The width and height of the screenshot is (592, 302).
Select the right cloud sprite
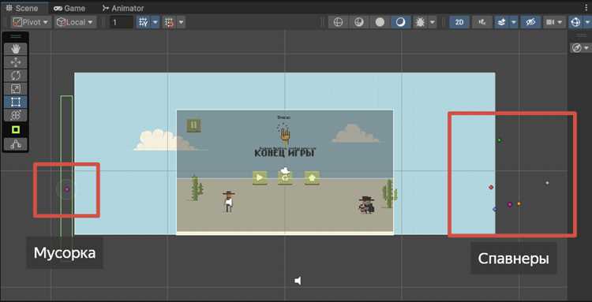(356, 133)
